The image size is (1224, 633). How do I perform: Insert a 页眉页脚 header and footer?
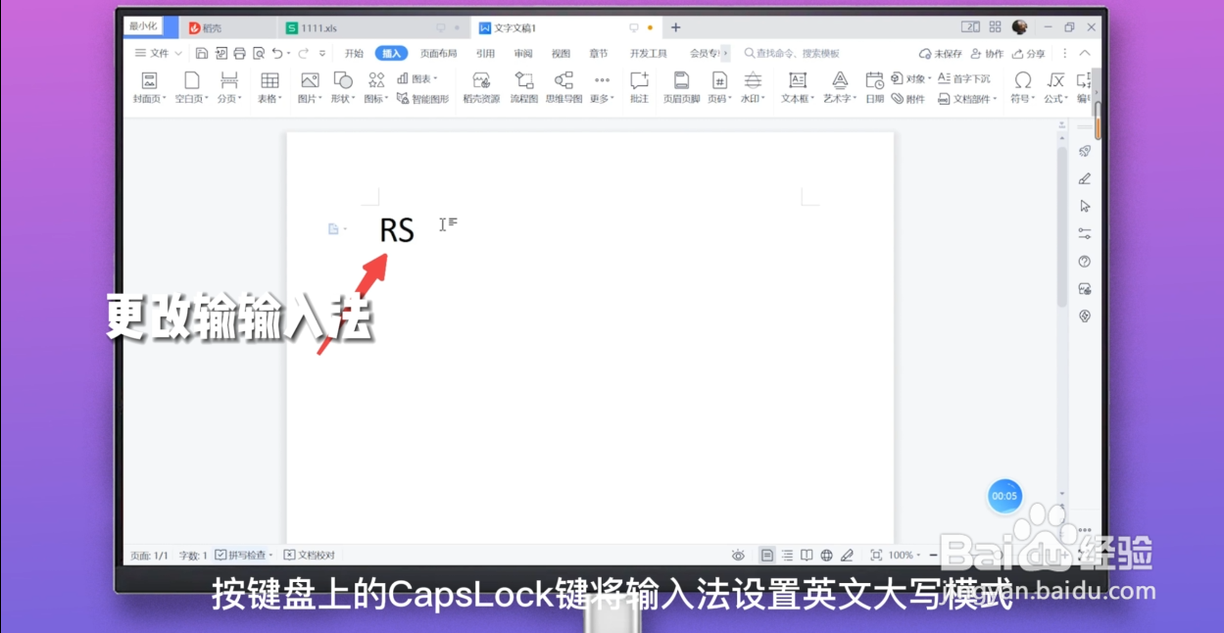click(x=682, y=86)
